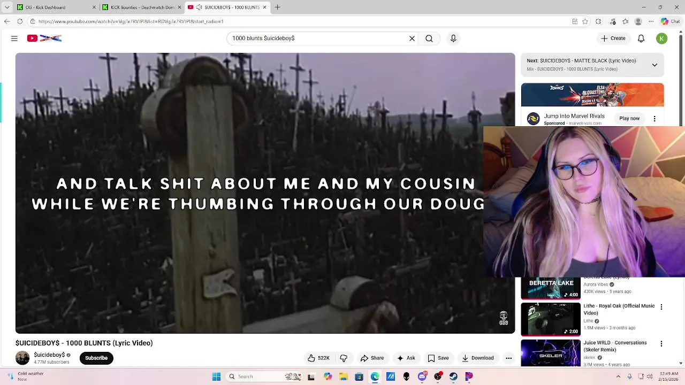This screenshot has width=685, height=385.
Task: Open the clock showing 12:49 AM
Action: pos(669,376)
